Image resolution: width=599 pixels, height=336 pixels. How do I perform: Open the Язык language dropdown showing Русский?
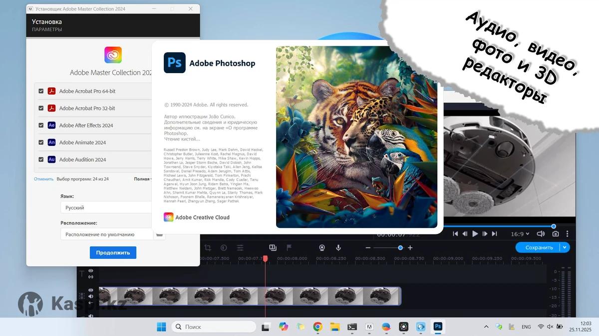click(x=106, y=208)
